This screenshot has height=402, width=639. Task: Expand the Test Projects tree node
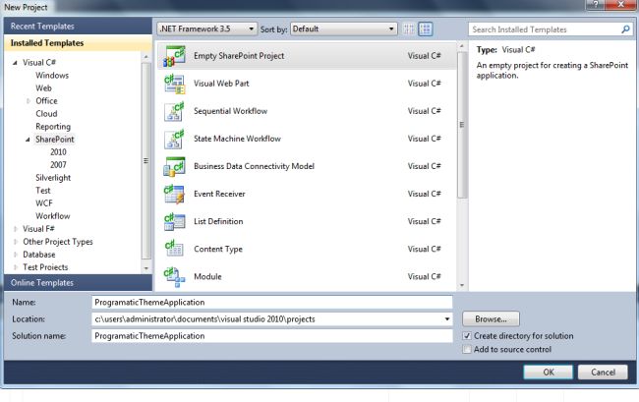[16, 267]
